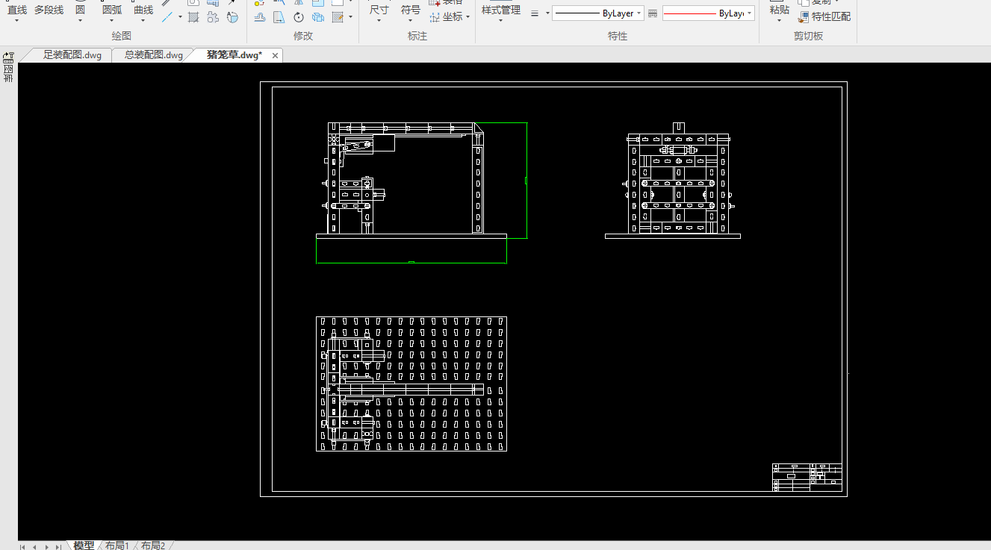
Task: Expand the 坐标 dropdown arrow
Action: (468, 16)
